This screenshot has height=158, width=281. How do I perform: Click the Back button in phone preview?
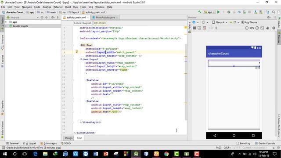[x=215, y=136]
